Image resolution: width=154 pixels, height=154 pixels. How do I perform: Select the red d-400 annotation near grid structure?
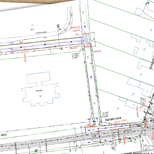click(x=77, y=34)
